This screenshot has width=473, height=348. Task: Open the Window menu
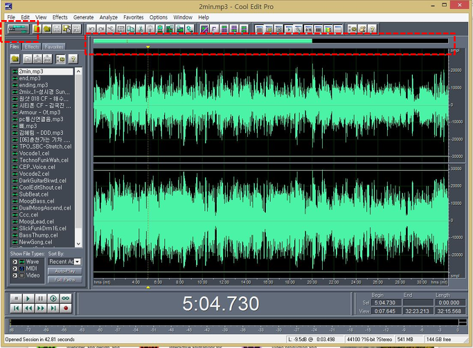(x=183, y=17)
